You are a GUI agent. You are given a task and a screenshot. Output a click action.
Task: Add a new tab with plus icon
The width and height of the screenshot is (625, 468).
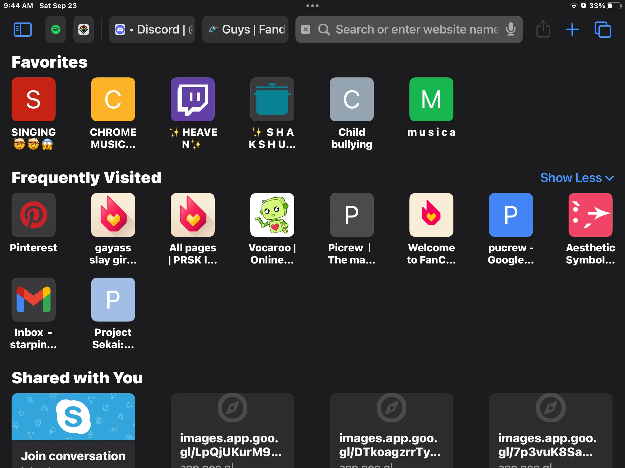(x=572, y=29)
